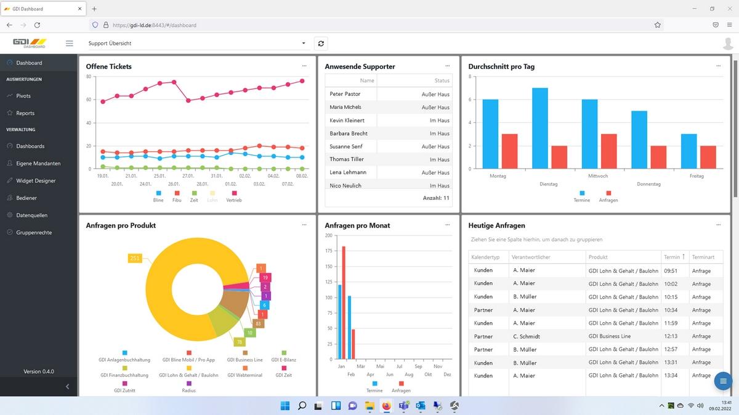Screen dimensions: 739x415
Task: Click the blue floating menu button
Action: [722, 382]
